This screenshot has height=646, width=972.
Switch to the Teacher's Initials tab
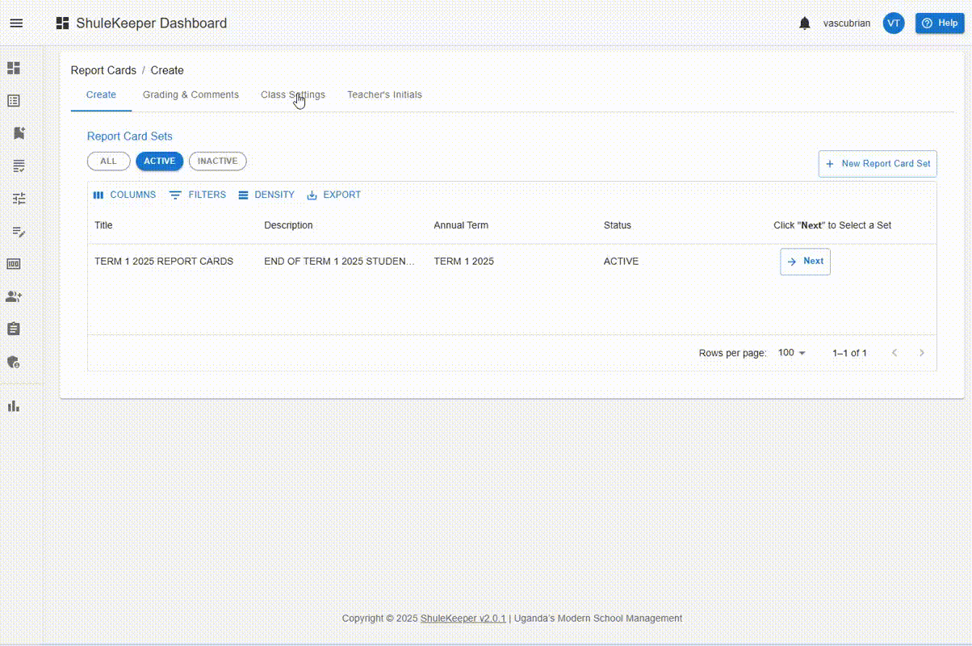[x=384, y=94]
